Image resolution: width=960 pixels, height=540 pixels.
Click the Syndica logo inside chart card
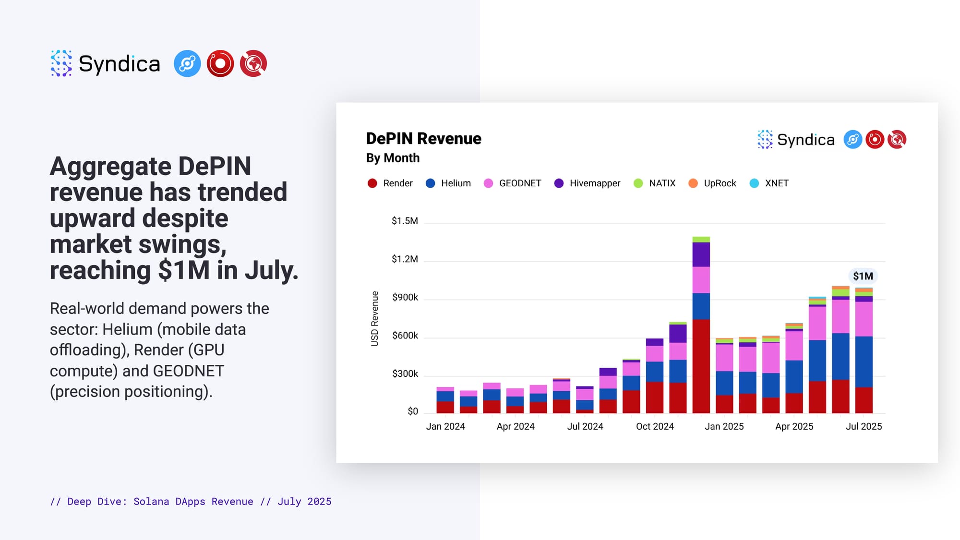[x=765, y=140]
